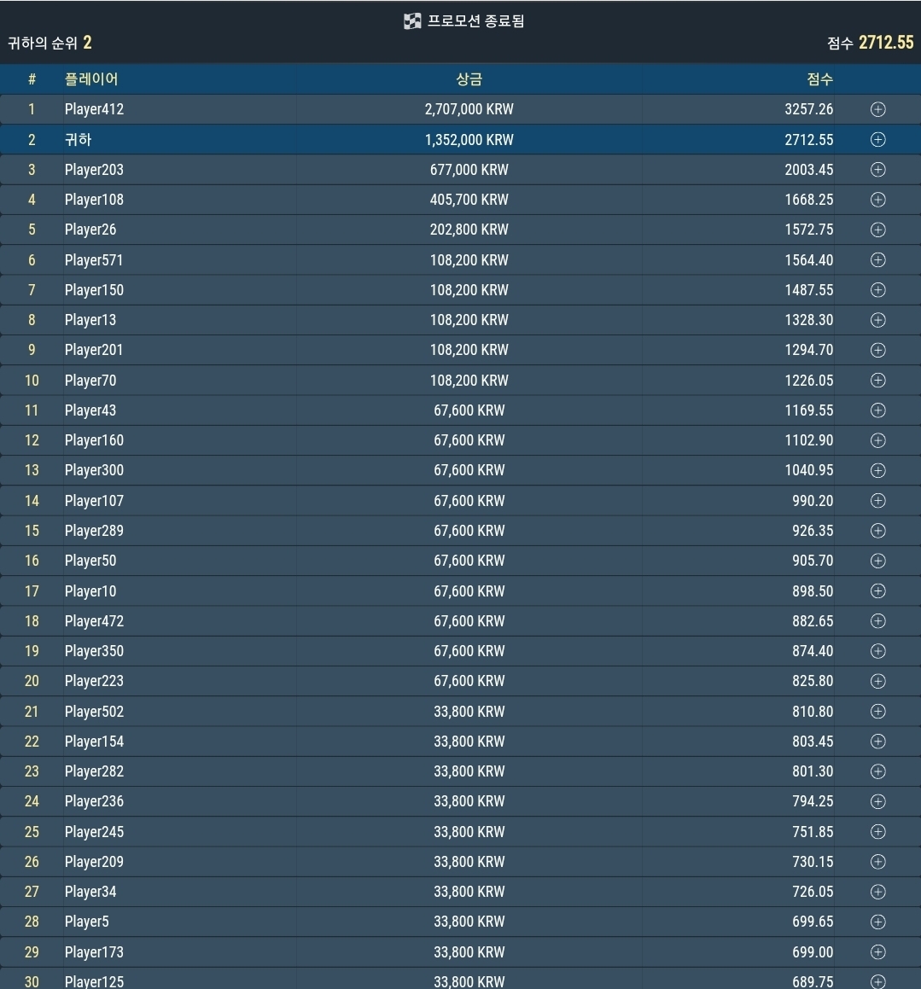Click plus icon beside Player5
Image resolution: width=921 pixels, height=989 pixels.
point(877,922)
